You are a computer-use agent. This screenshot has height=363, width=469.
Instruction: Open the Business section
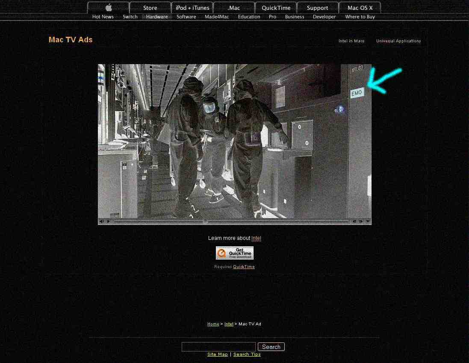click(x=295, y=17)
